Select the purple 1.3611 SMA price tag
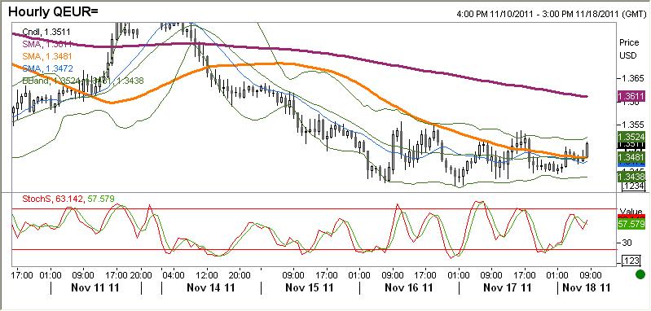The width and height of the screenshot is (651, 311). [631, 96]
